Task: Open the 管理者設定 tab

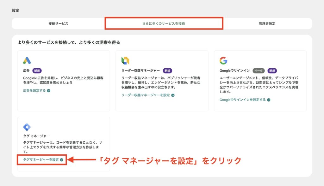Action: click(267, 24)
